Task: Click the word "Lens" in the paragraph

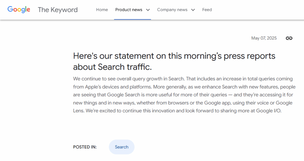Action: [x=79, y=111]
